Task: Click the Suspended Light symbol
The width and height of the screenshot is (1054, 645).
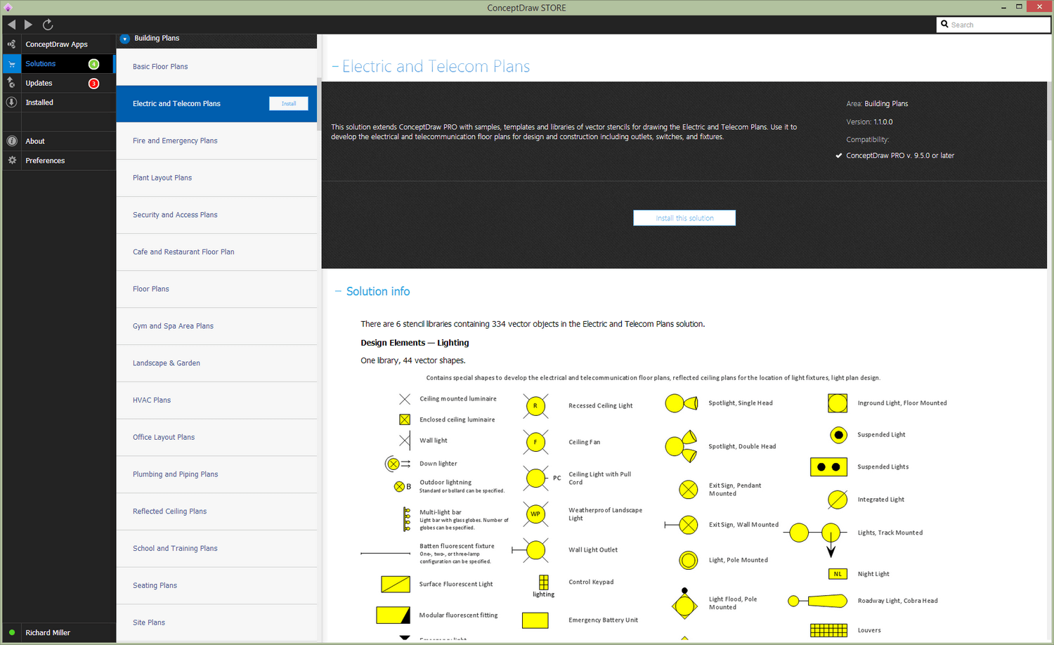Action: (x=838, y=435)
